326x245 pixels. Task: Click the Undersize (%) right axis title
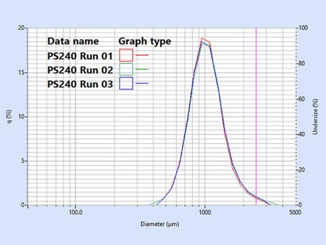(x=315, y=117)
